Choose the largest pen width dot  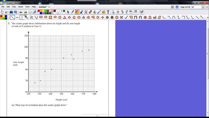coord(64,11)
